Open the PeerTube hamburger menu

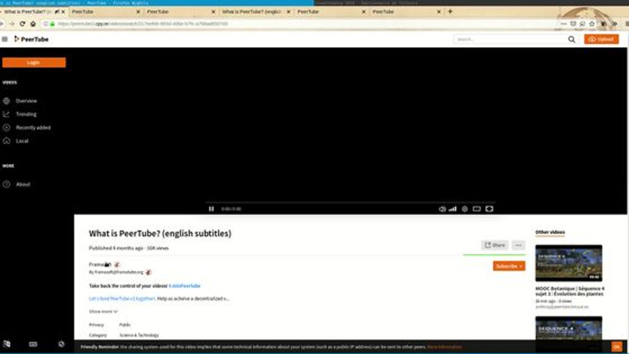(5, 39)
